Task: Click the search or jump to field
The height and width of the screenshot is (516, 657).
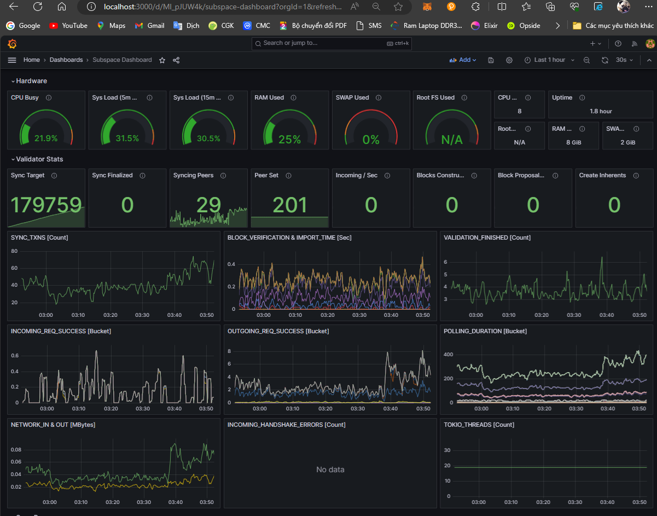Action: click(332, 44)
